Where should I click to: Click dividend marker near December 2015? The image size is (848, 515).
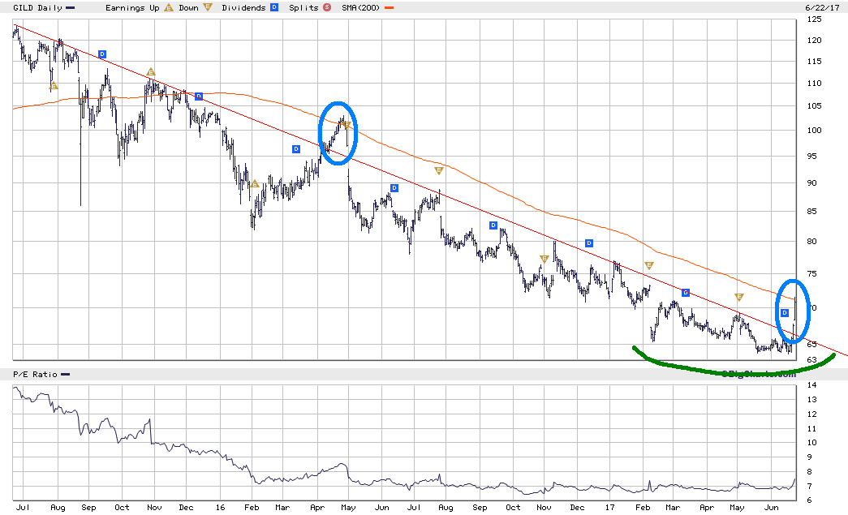pyautogui.click(x=199, y=97)
